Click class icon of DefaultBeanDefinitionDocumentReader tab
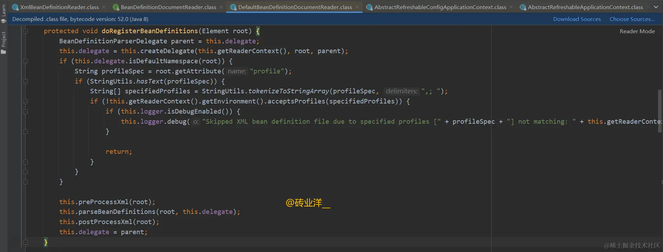Screen dimensions: 663x252 click(x=234, y=7)
